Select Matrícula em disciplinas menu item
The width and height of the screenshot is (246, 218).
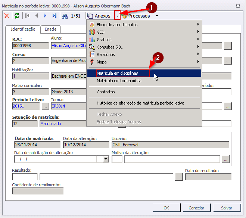[117, 73]
